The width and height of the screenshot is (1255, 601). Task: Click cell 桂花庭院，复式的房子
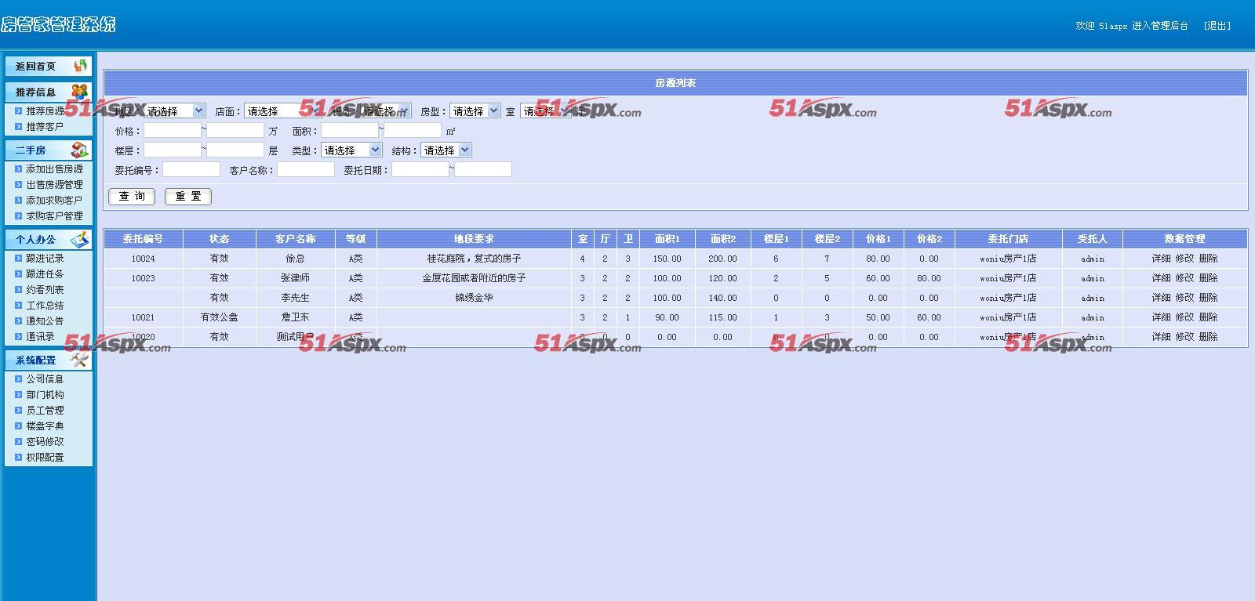[474, 258]
